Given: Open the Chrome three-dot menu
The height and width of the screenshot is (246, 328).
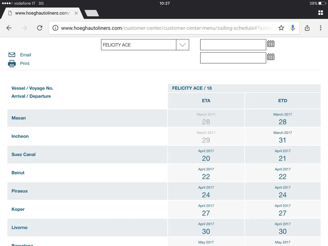Looking at the screenshot, I should tap(321, 28).
